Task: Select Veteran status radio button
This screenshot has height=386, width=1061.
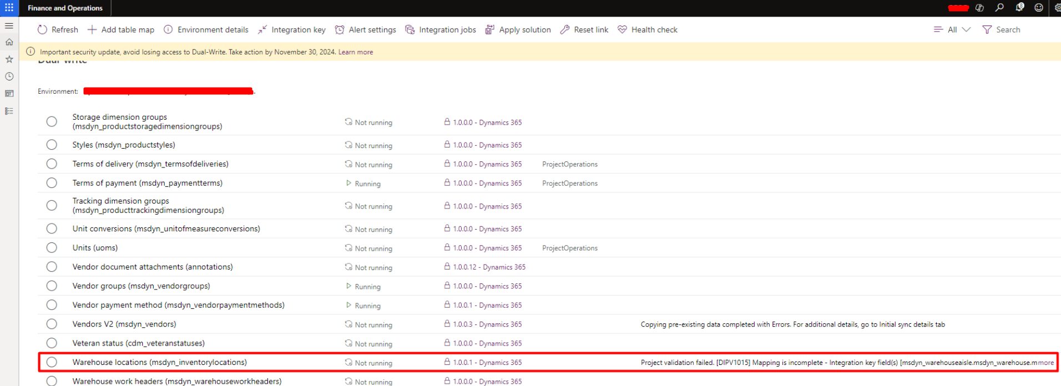Action: tap(52, 343)
